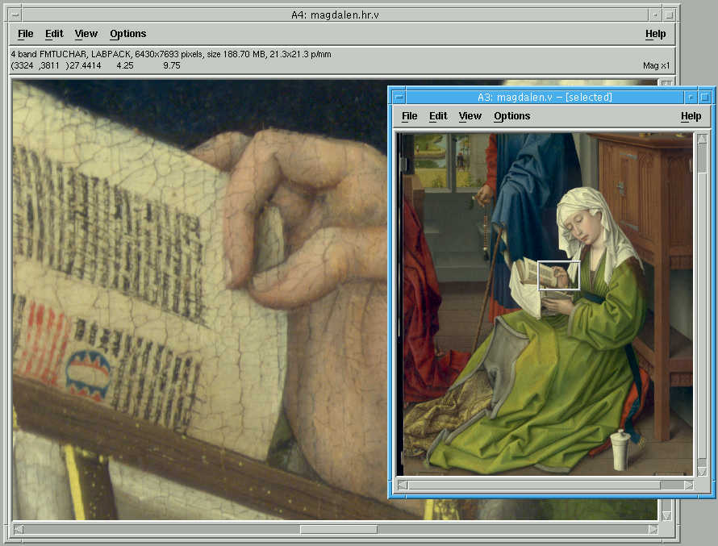Open Options menu in A3 magdalen.v window
This screenshot has height=546, width=718.
click(x=512, y=116)
